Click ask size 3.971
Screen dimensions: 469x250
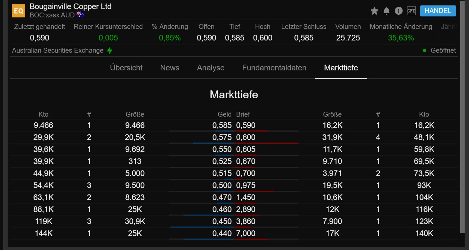[332, 173]
